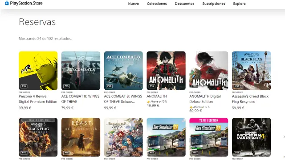The height and width of the screenshot is (160, 285).
Task: Click the PS5 badge on Persona 4 Revival
Action: [x=24, y=86]
